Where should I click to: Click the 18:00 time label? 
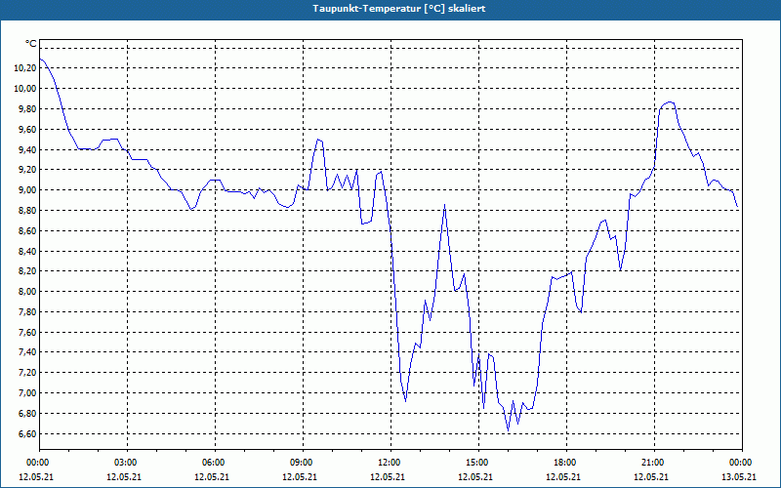pos(567,463)
